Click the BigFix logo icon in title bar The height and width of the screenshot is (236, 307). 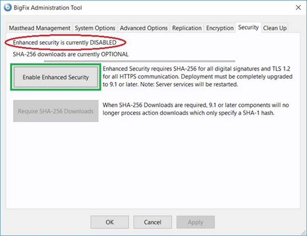point(7,8)
